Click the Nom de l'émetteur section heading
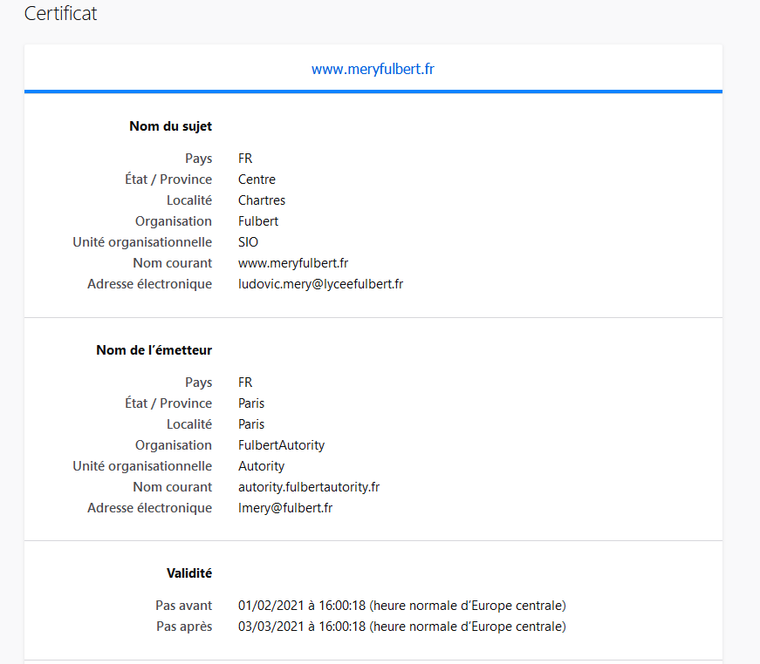Screen dimensions: 760x664 (x=154, y=350)
